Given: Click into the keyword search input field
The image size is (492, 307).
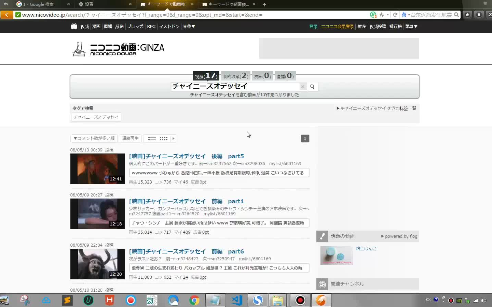Looking at the screenshot, I should click(x=235, y=86).
